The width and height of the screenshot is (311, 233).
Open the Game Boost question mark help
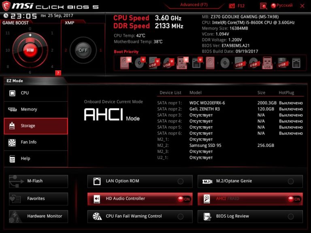[58, 73]
